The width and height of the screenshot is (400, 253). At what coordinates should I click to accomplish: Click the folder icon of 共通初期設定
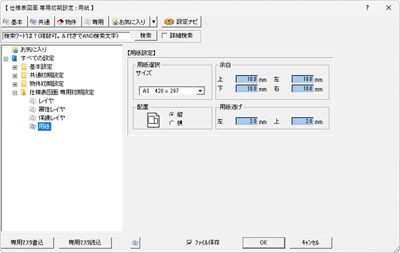(x=24, y=76)
